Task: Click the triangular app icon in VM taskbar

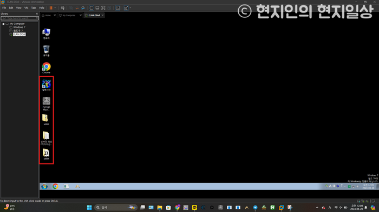Action: (x=77, y=187)
